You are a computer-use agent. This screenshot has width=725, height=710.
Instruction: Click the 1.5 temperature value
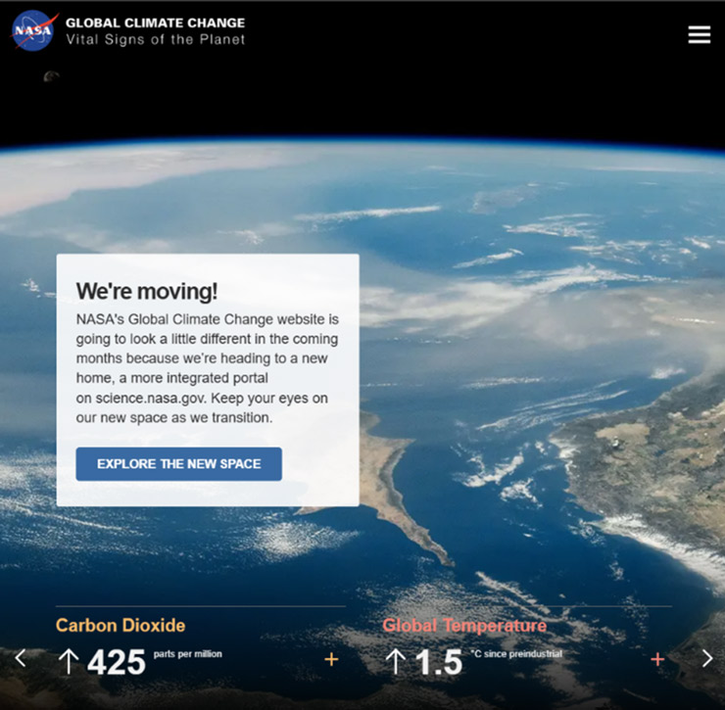[x=438, y=663]
